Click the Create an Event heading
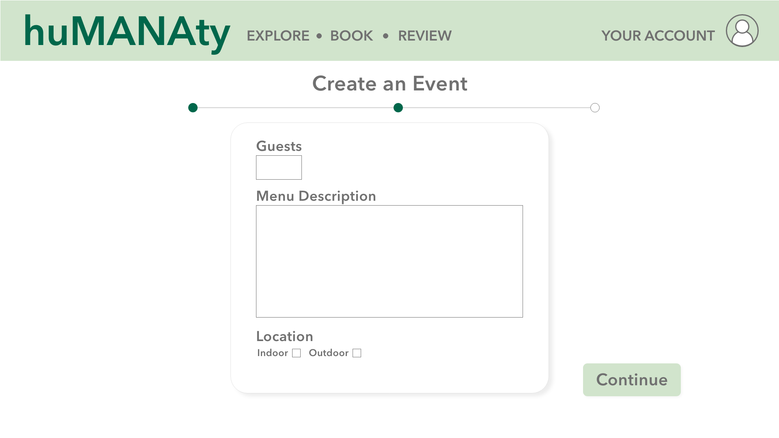The image size is (779, 438). (389, 84)
